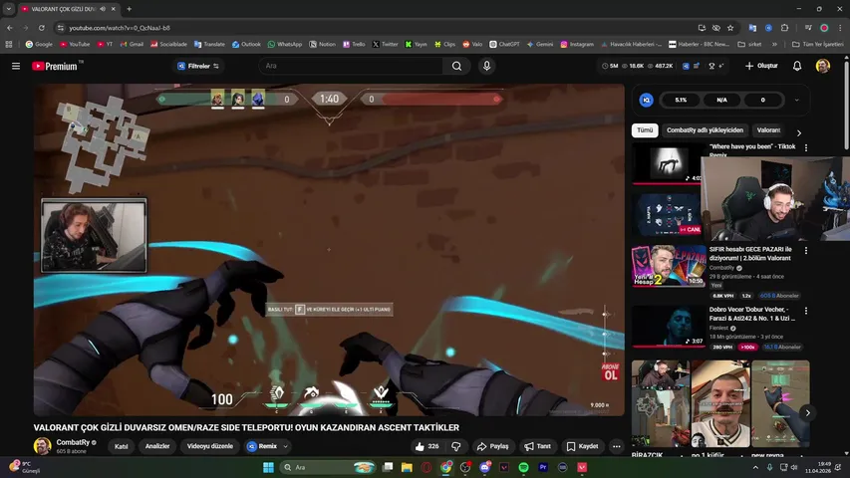
Task: Open Premiere Pro from taskbar
Action: point(543,467)
